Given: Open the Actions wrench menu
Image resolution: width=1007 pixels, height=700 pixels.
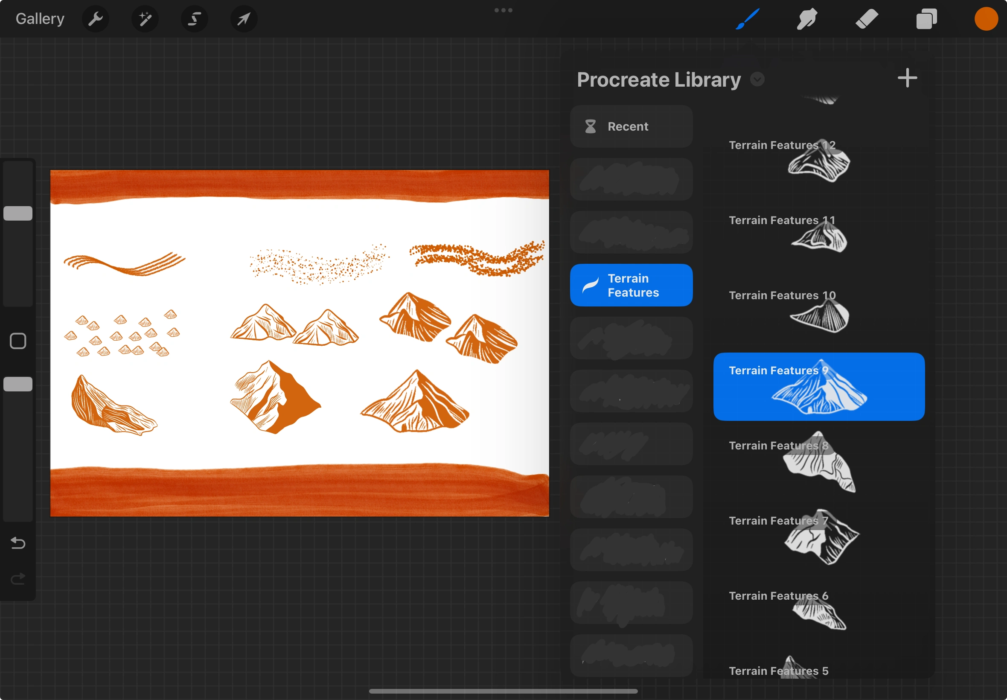Looking at the screenshot, I should click(x=95, y=19).
